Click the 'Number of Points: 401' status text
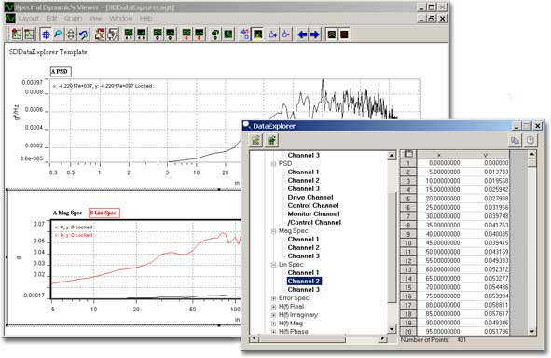Screen dimensions: 551x358 (433, 340)
